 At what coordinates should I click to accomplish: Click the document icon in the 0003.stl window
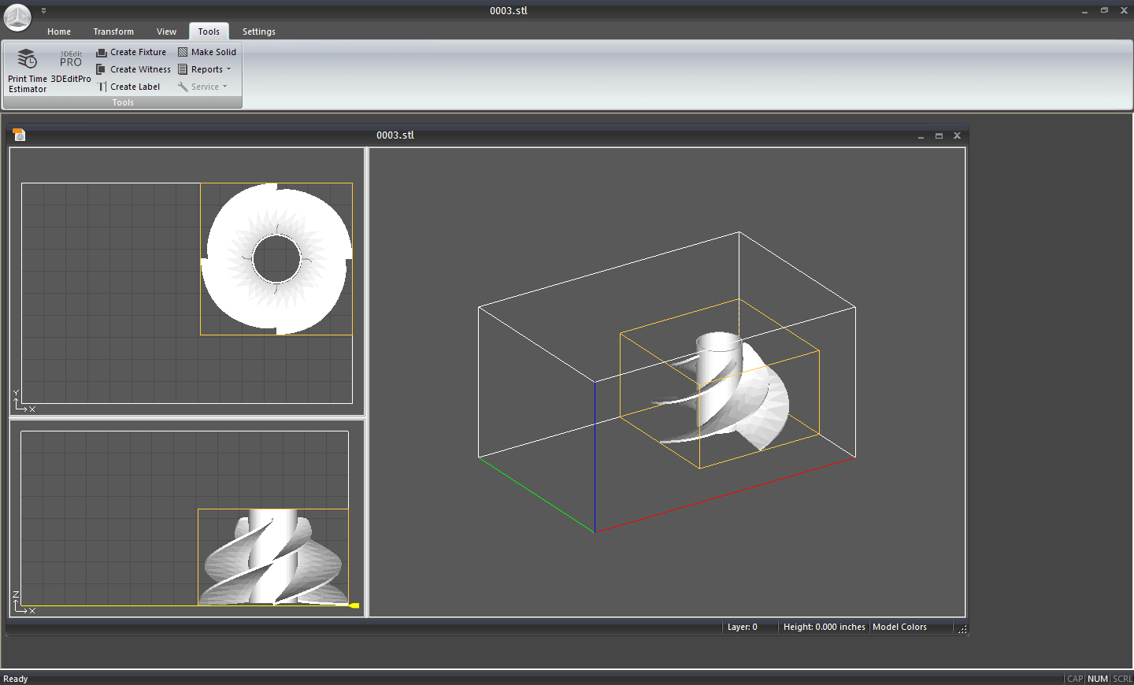click(18, 135)
